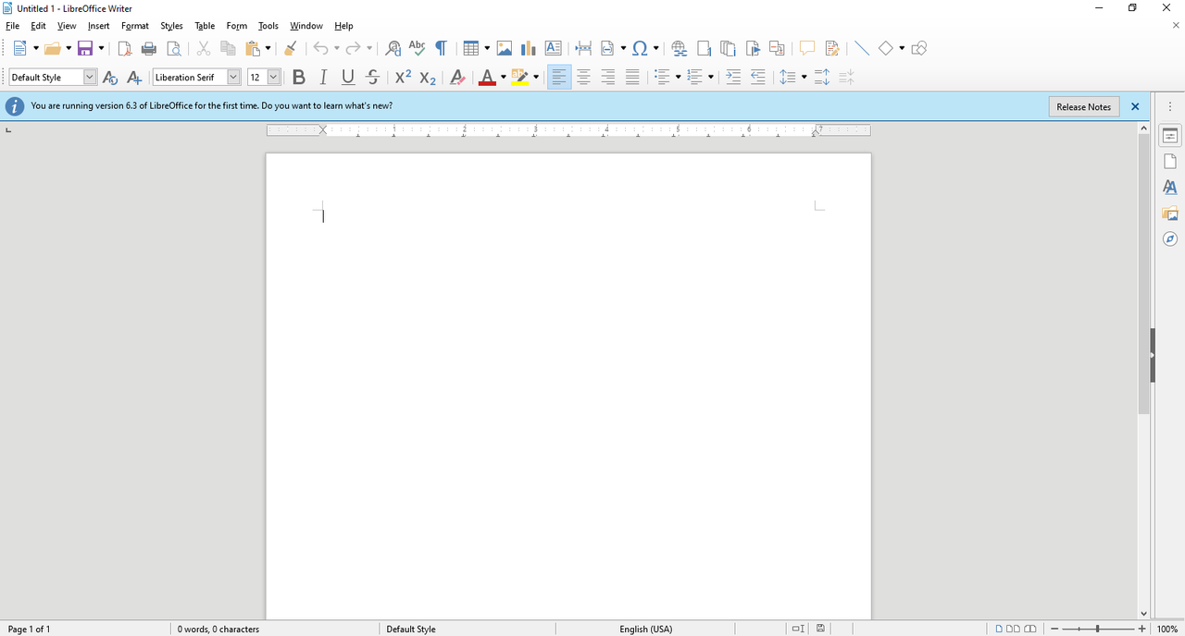
Task: Open the Format menu
Action: [x=135, y=26]
